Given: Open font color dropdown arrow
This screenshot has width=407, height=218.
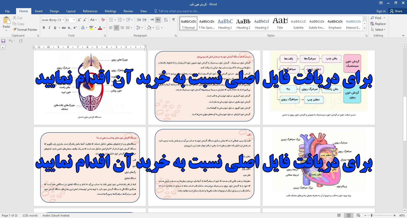Looking at the screenshot, I should click(x=104, y=28).
